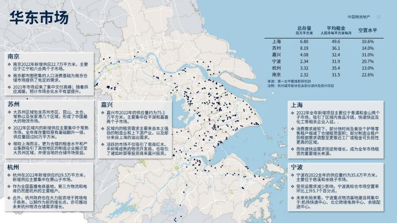
Task: Select the 嘉兴 row vacancy value 31.0%
Action: tap(367, 55)
